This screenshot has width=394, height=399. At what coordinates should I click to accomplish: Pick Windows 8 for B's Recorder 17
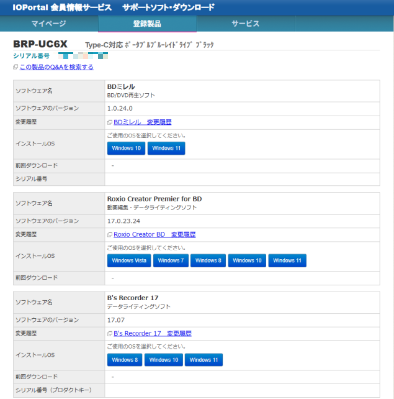click(125, 360)
